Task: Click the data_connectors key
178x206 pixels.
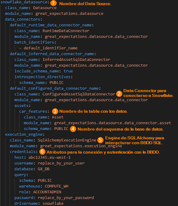Action: (23, 20)
